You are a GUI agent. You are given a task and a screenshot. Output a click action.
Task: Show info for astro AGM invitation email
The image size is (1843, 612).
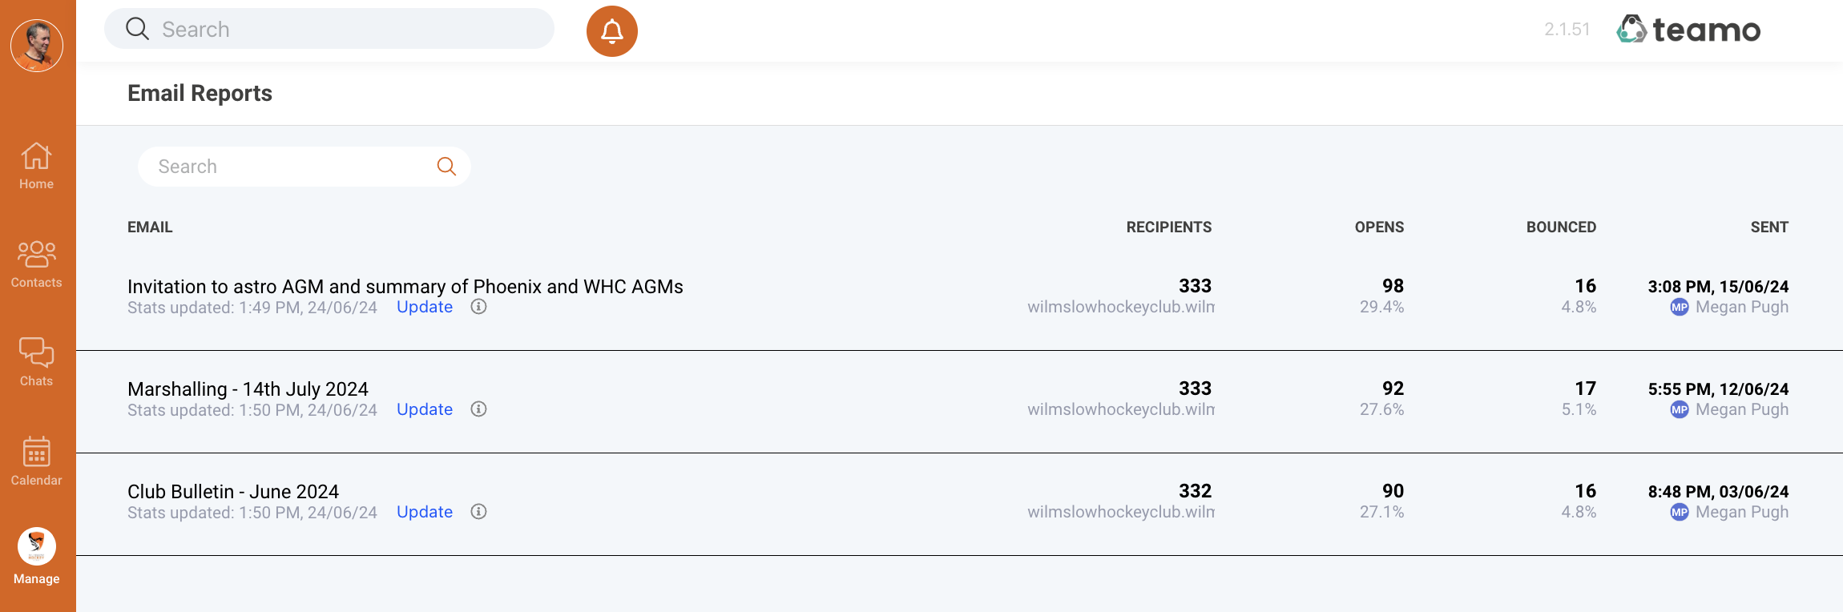coord(478,307)
